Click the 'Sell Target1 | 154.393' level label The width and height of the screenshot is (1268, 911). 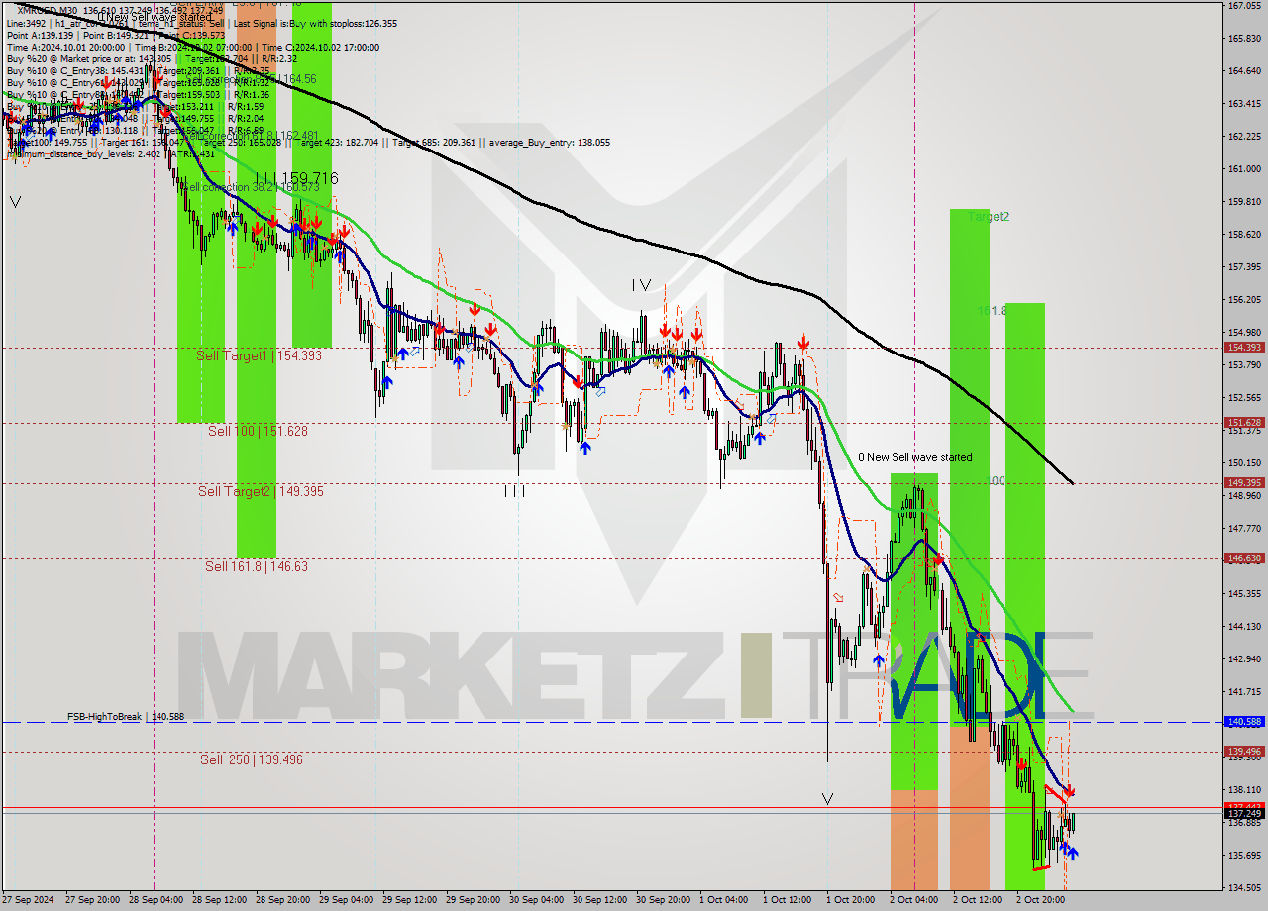[x=259, y=355]
